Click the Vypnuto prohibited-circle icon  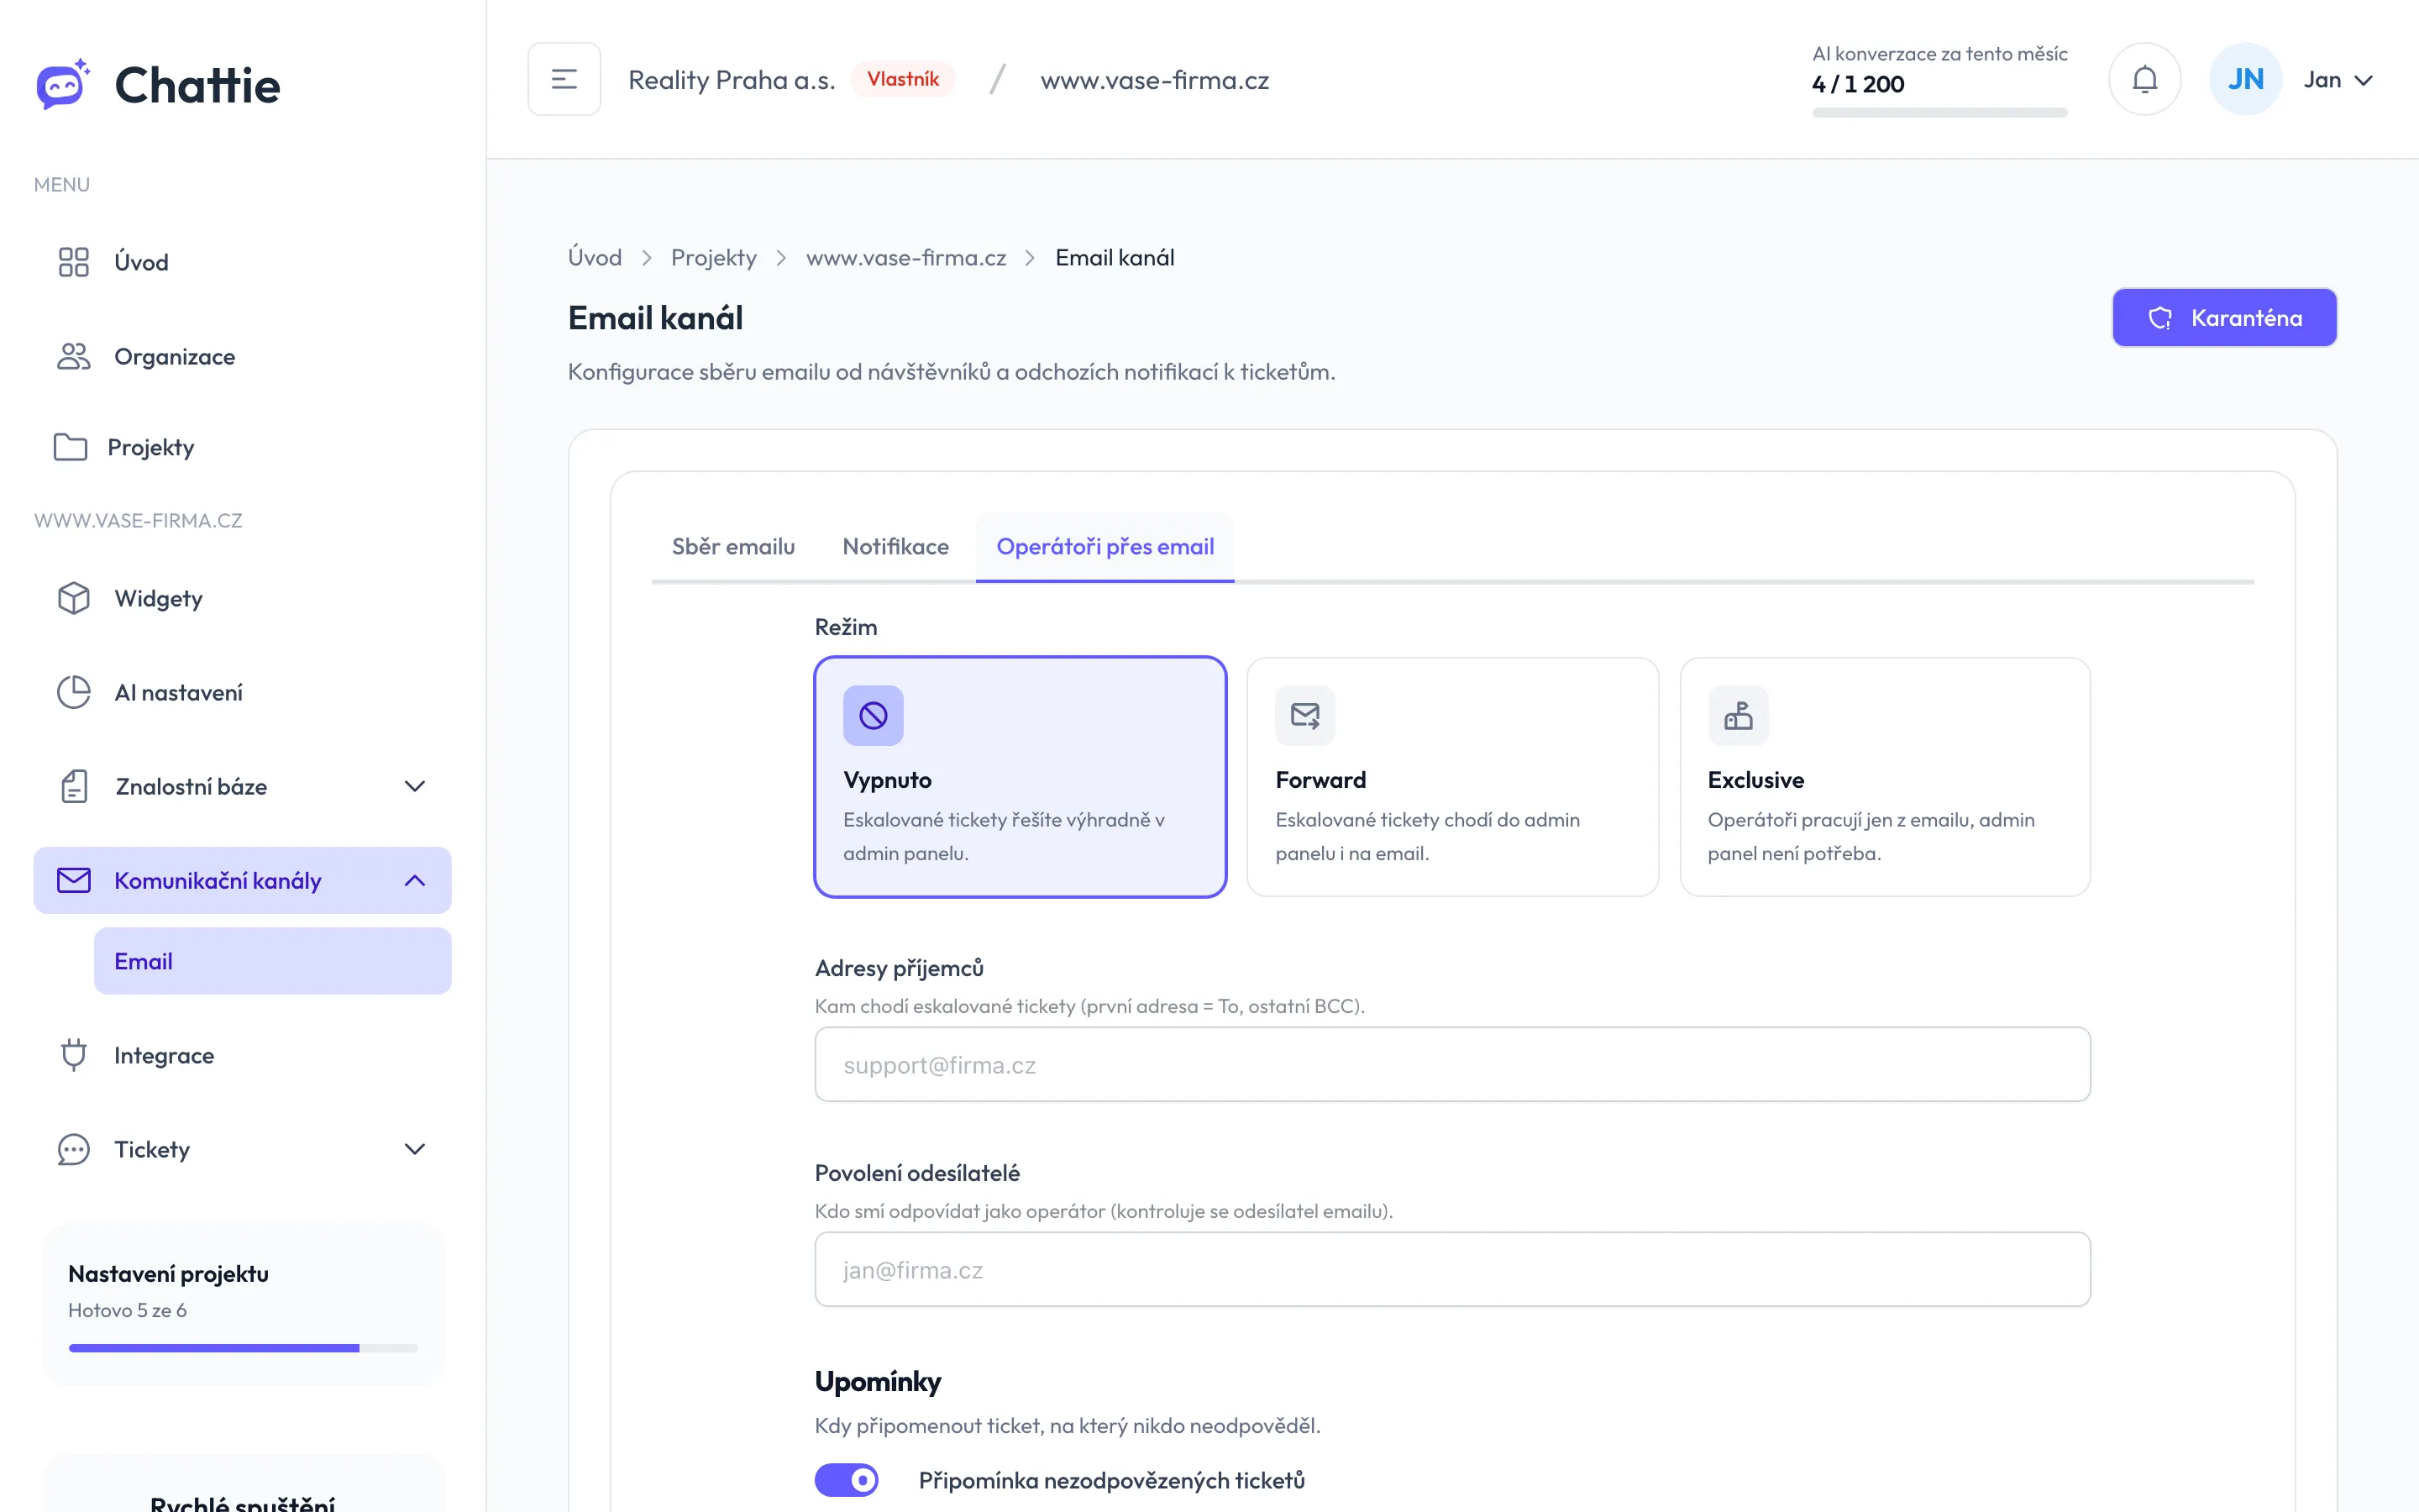pos(873,715)
